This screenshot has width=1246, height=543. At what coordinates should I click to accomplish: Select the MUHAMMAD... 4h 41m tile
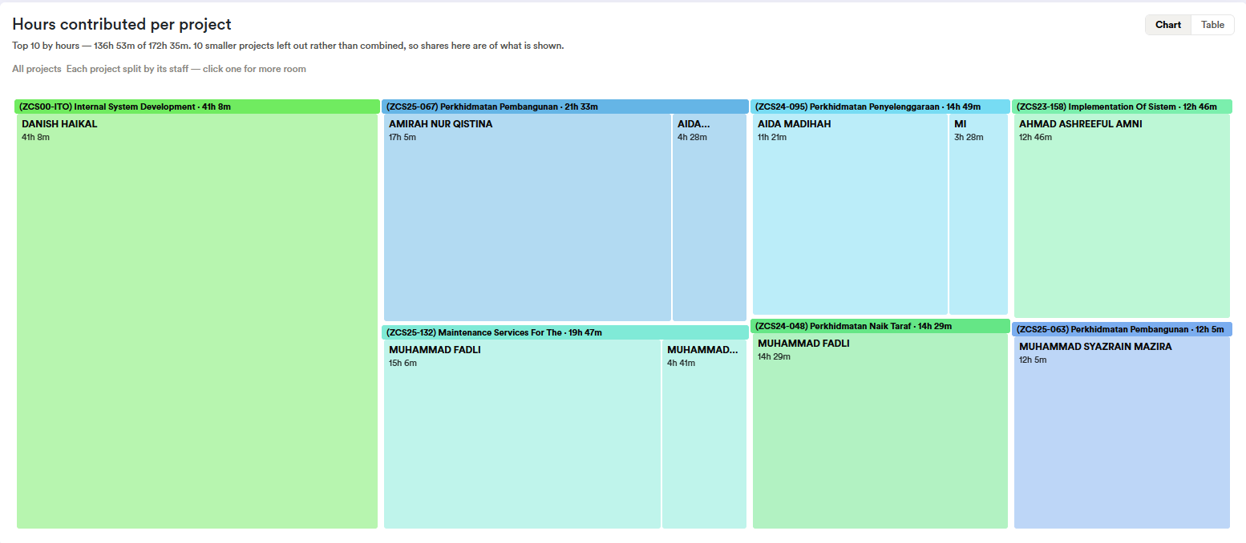704,434
